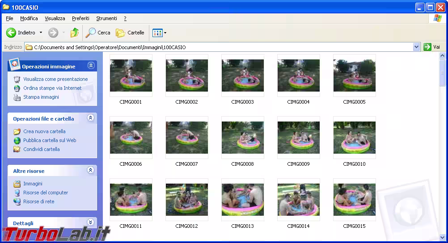Click Visualizza come presentazione icon
The height and width of the screenshot is (243, 448).
(17, 79)
